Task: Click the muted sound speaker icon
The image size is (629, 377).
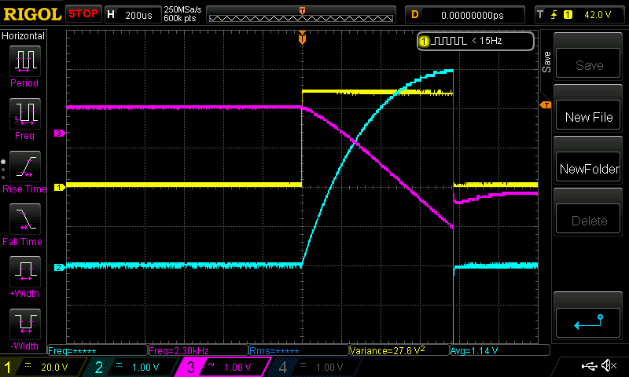Action: (609, 365)
